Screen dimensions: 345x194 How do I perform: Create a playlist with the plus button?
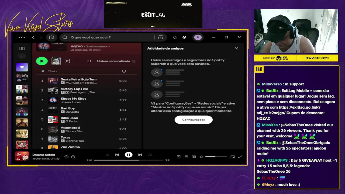click(x=22, y=56)
